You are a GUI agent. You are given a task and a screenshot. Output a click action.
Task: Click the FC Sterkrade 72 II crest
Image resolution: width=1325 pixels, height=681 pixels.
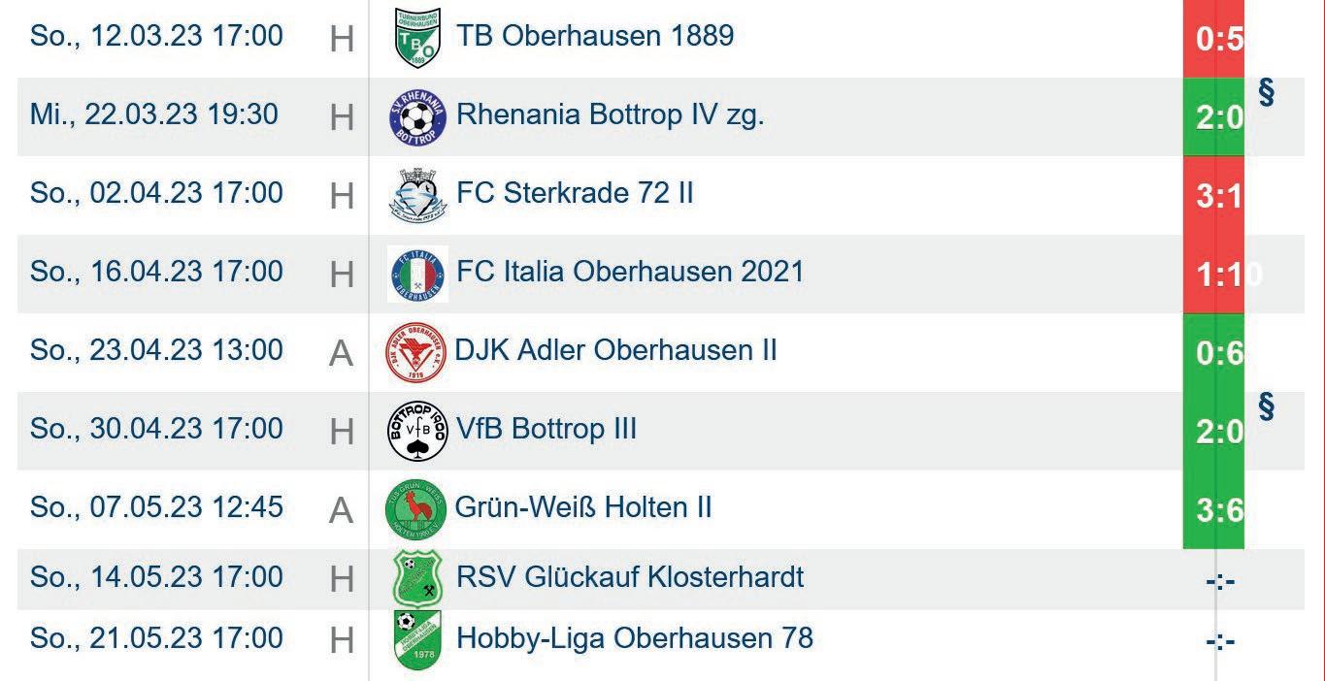pyautogui.click(x=417, y=196)
